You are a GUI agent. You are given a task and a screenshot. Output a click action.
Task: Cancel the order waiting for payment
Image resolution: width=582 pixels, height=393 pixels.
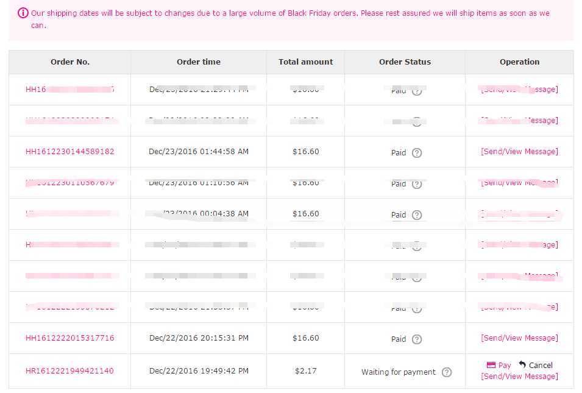coord(541,365)
